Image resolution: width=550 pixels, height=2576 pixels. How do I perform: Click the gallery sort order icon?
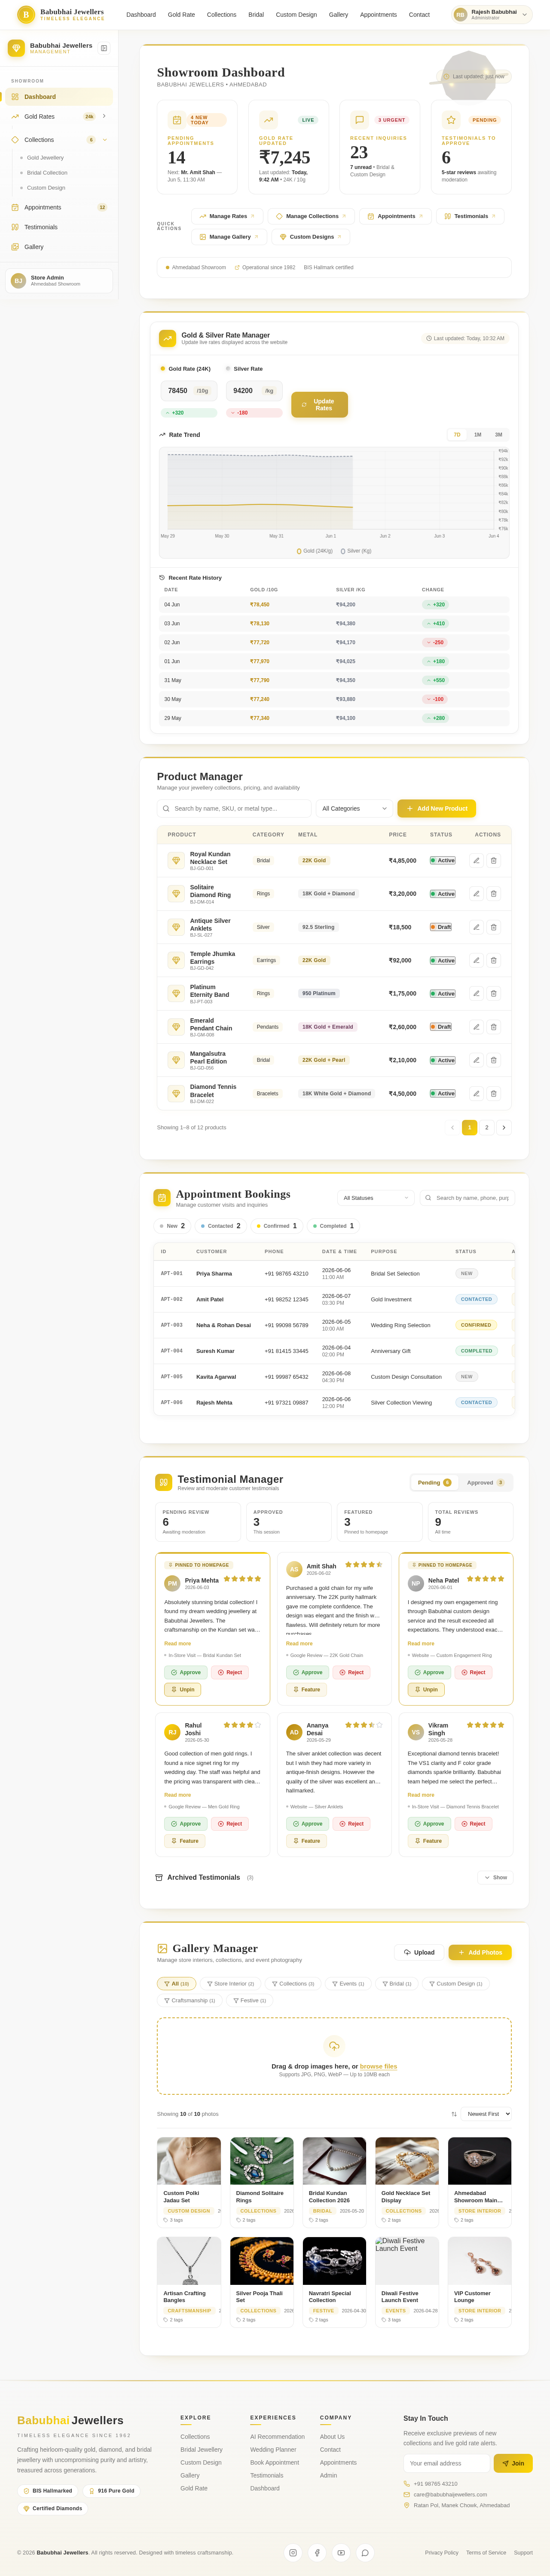pos(454,2114)
